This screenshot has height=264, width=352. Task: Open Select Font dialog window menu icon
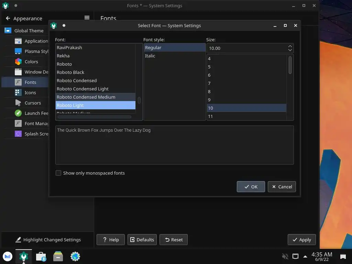click(54, 25)
